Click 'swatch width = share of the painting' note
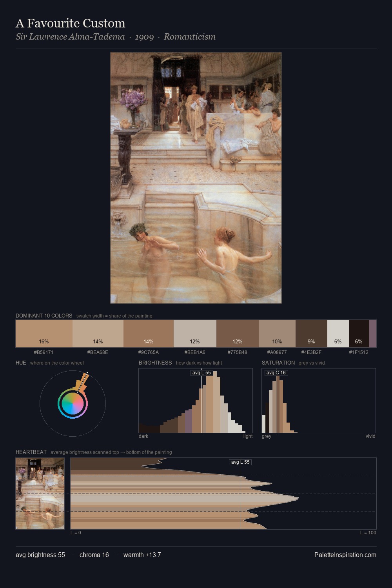392x588 pixels. point(114,316)
